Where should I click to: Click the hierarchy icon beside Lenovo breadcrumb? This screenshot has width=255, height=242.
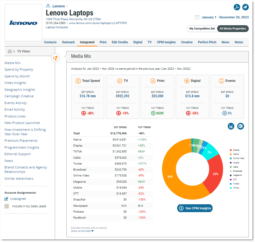click(x=48, y=6)
